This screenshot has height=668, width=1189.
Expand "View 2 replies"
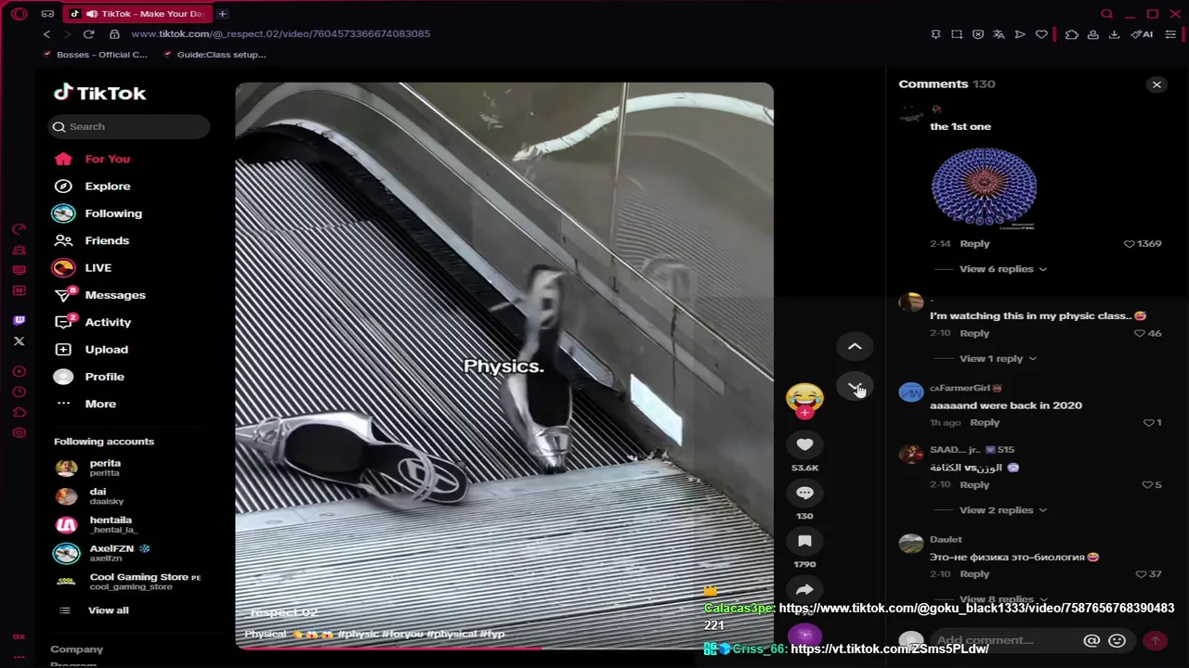point(1003,510)
